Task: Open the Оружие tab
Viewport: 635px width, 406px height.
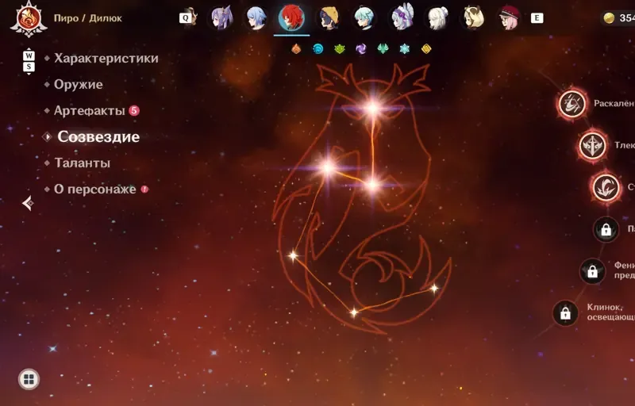Action: point(78,85)
